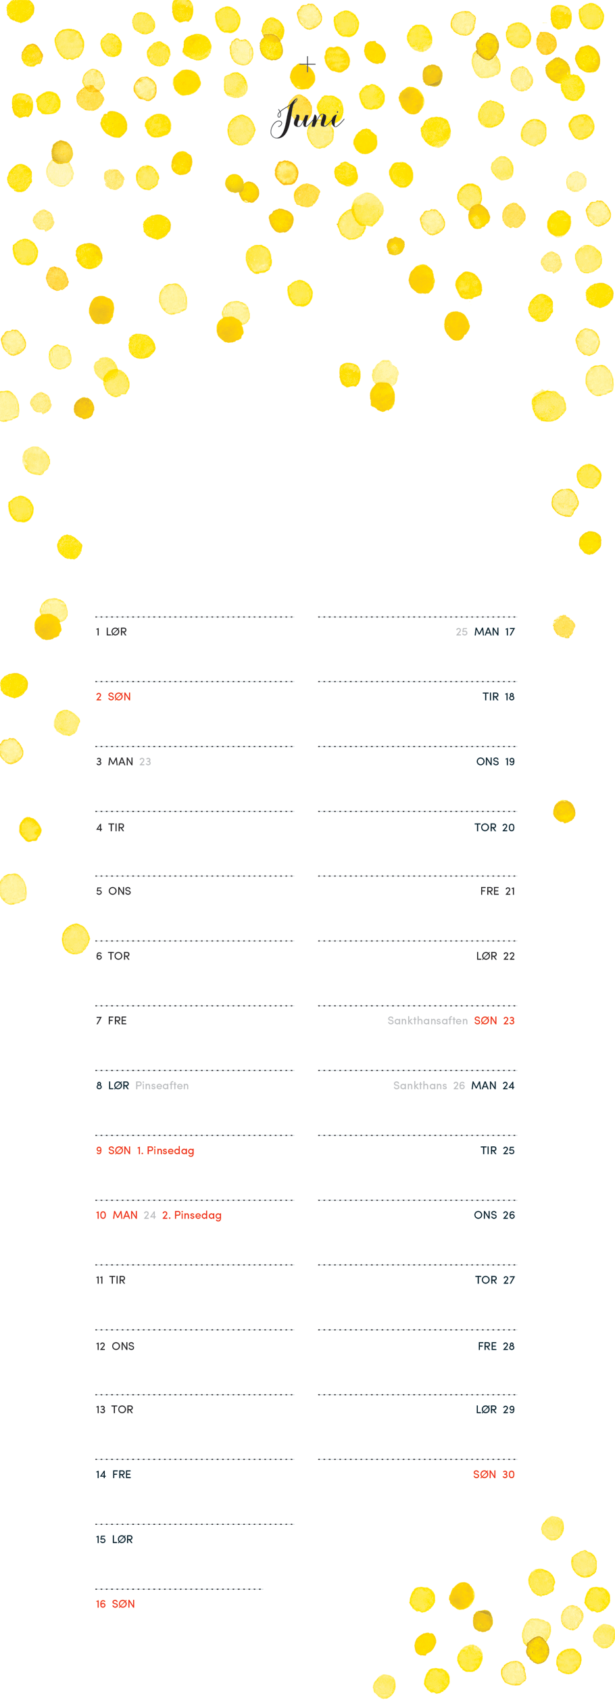Screen dimensions: 615x1702
Task: Click the Sankthansaften label
Action: coord(428,1020)
